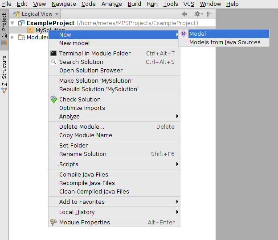Click the MySolution solution icon

30,30
